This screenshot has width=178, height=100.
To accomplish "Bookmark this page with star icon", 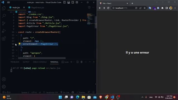I will [x=145, y=8].
